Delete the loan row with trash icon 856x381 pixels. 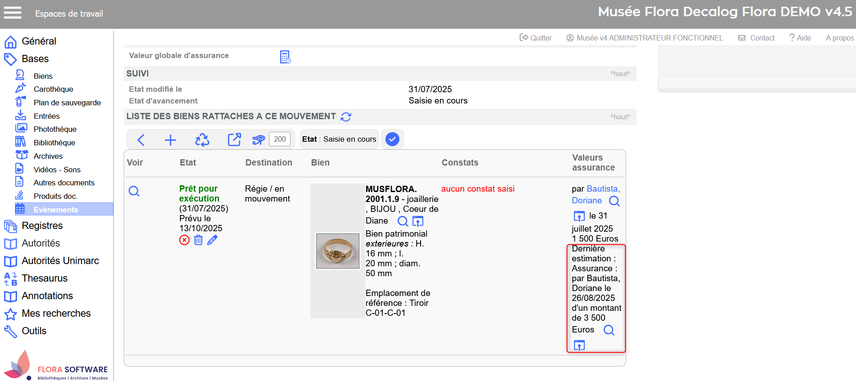click(198, 240)
